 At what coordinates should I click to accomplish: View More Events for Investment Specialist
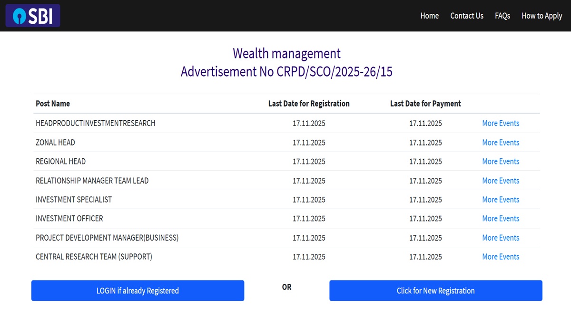[x=501, y=200]
